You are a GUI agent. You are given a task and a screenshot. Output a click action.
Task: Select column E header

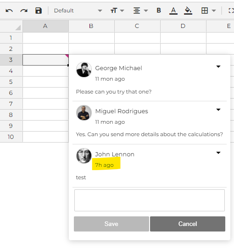click(220, 26)
